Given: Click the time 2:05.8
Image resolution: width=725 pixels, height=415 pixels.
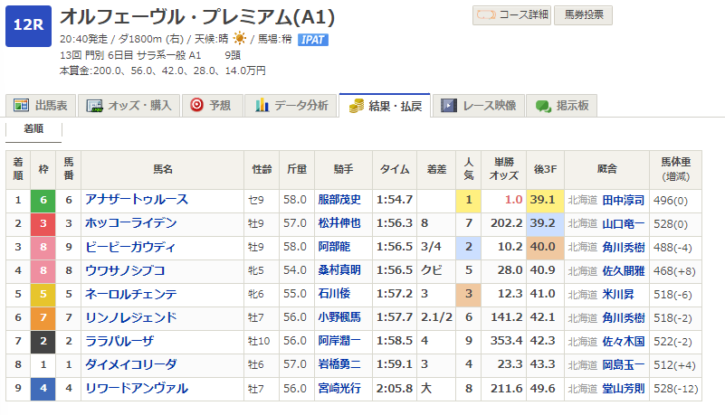Looking at the screenshot, I should point(395,388).
